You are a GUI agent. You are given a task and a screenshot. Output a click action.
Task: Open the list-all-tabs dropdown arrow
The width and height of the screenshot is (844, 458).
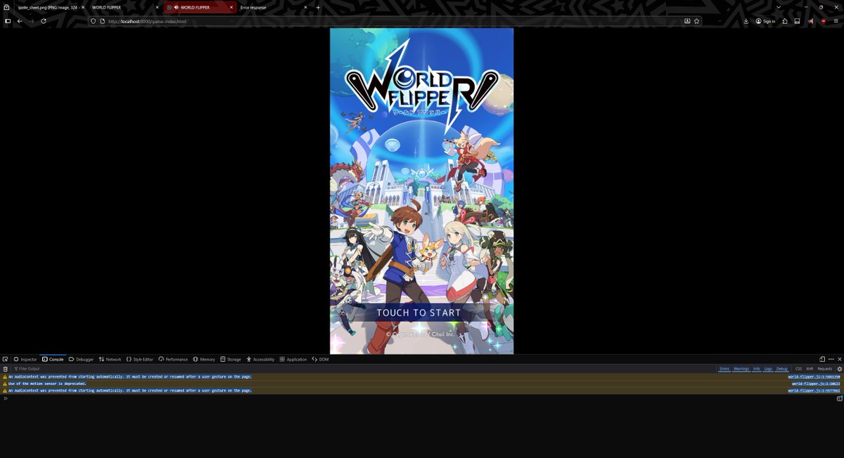pyautogui.click(x=779, y=7)
